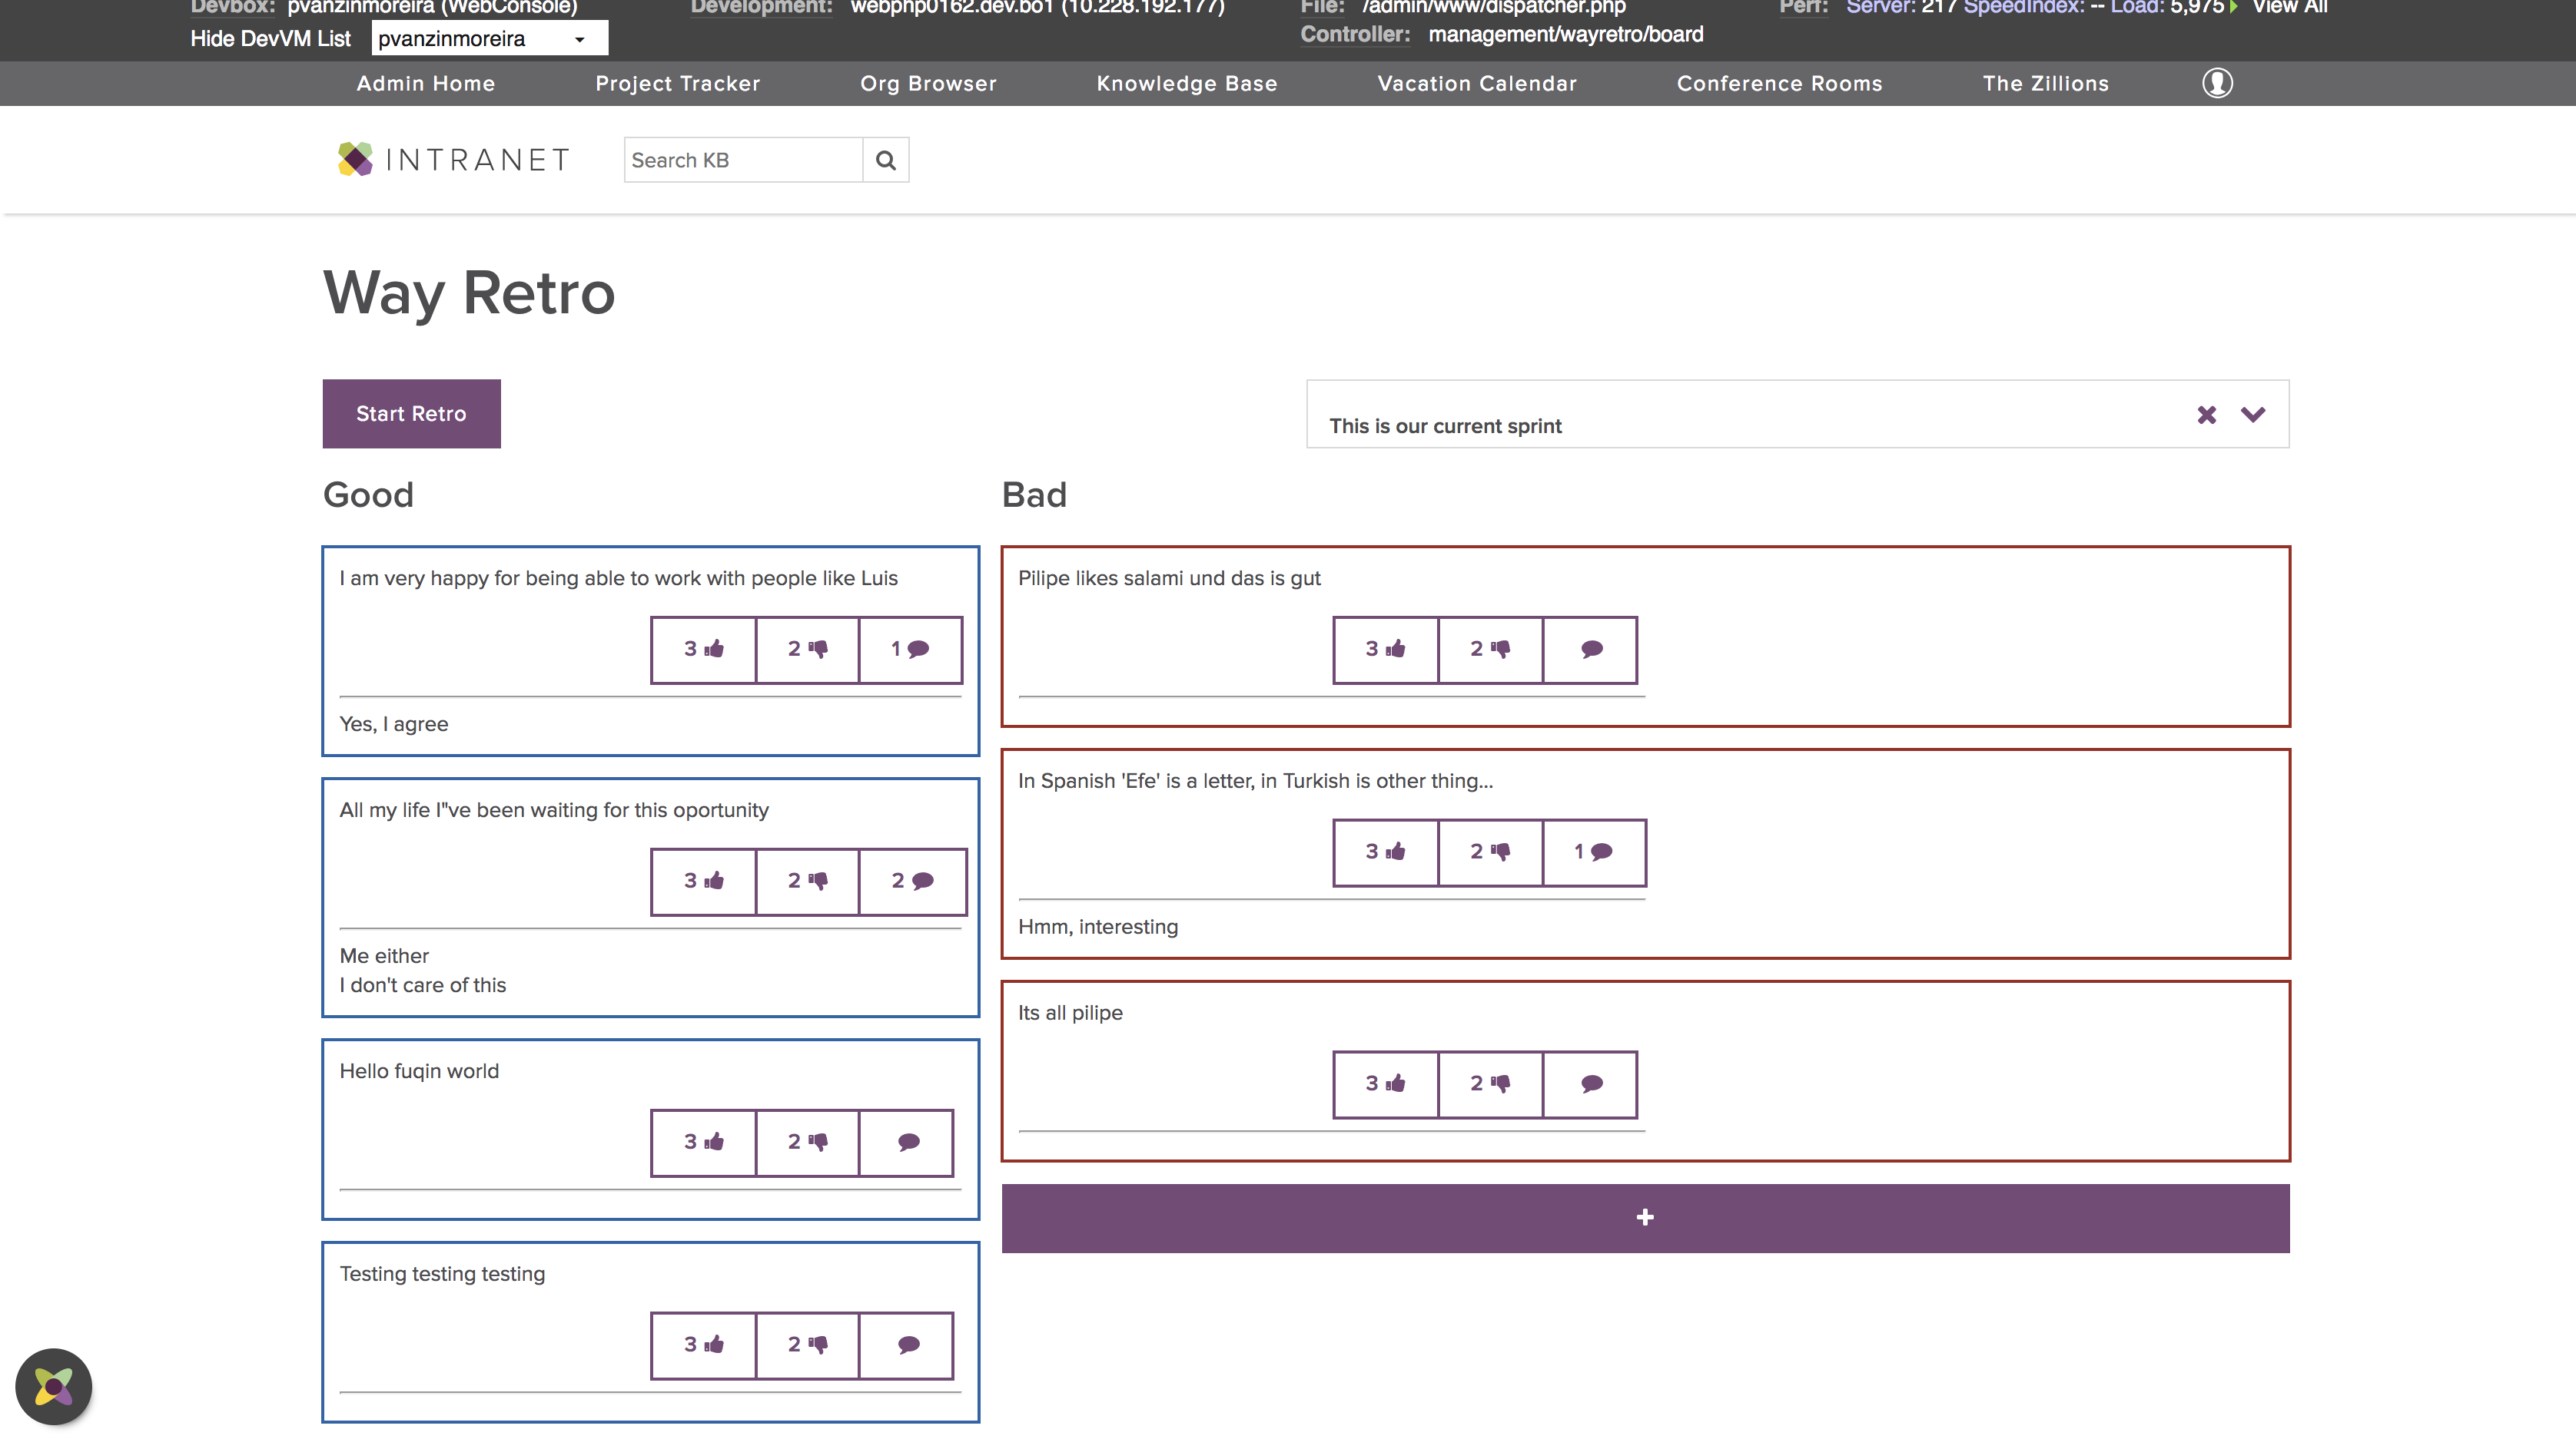Clear the current sprint selection with X

2206,415
